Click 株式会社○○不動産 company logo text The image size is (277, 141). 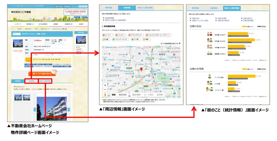(x=21, y=12)
